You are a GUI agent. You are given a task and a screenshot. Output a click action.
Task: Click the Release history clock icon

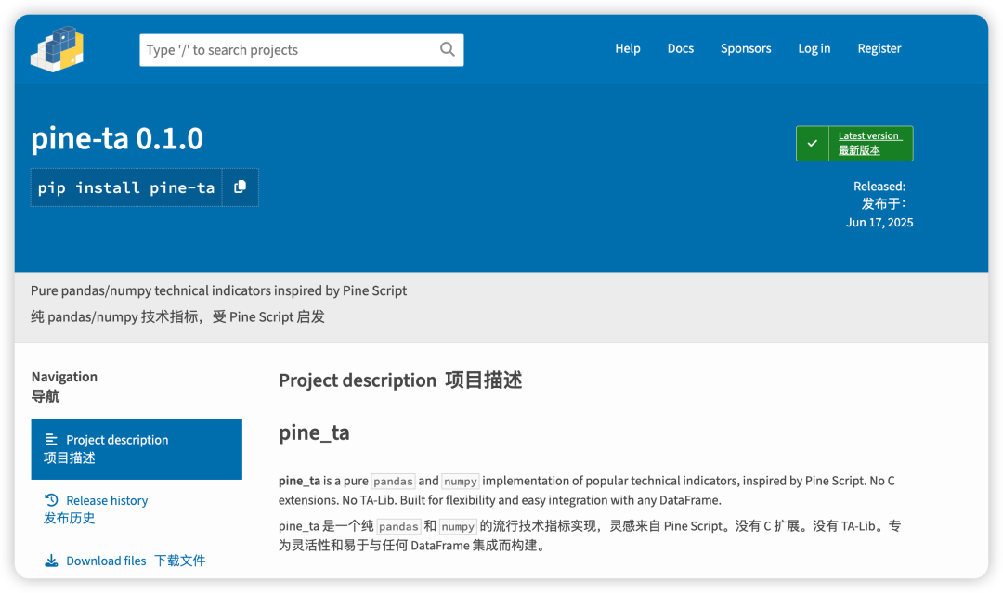click(51, 499)
